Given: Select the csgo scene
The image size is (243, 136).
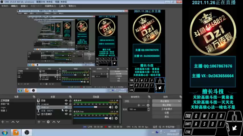Looking at the screenshot, I should [x=18, y=107].
